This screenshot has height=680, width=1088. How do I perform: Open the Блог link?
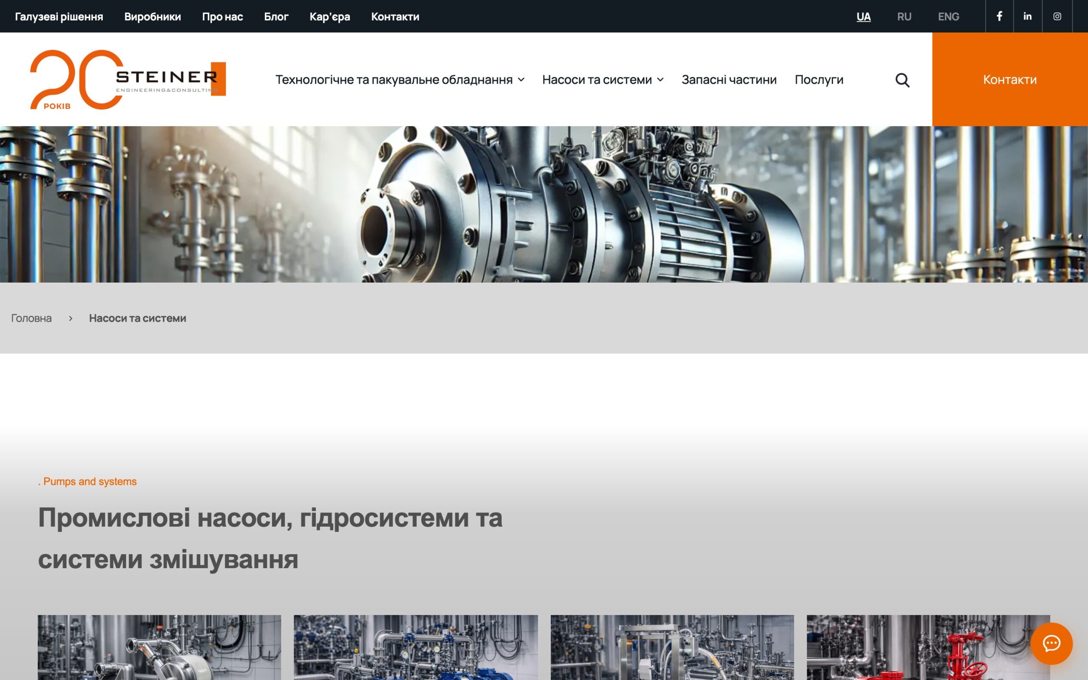[x=276, y=17]
